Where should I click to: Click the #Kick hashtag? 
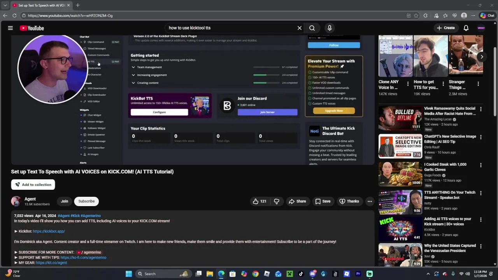pyautogui.click(x=75, y=216)
